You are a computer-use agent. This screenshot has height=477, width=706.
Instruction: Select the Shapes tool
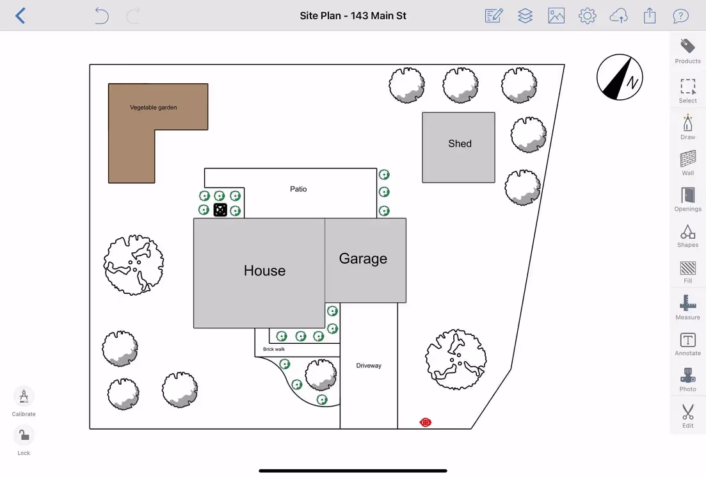[x=687, y=236]
